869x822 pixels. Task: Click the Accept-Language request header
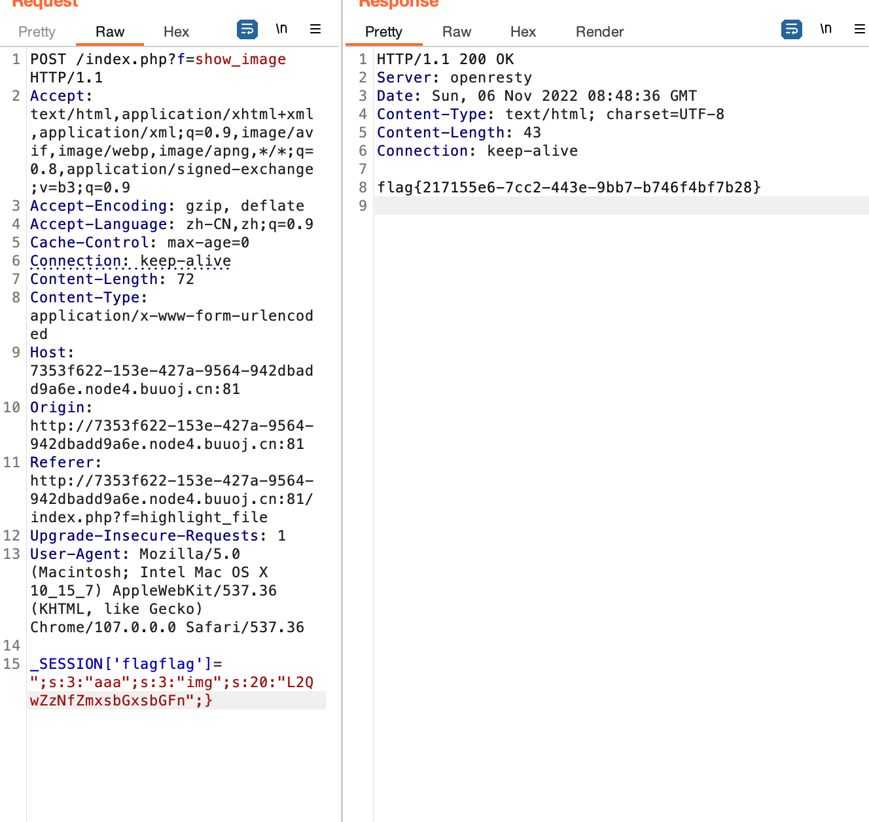pos(171,224)
